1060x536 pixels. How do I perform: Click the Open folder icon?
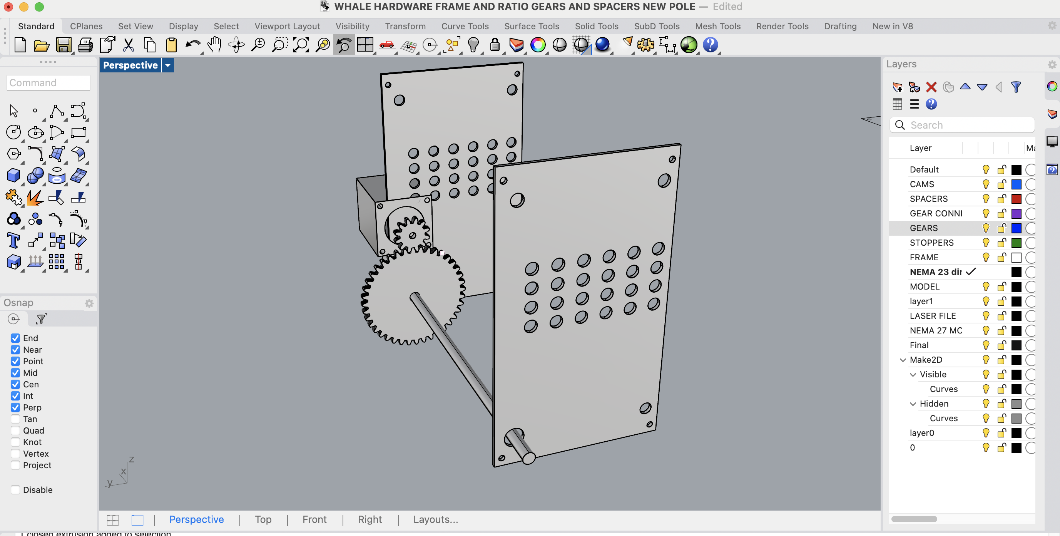[42, 45]
